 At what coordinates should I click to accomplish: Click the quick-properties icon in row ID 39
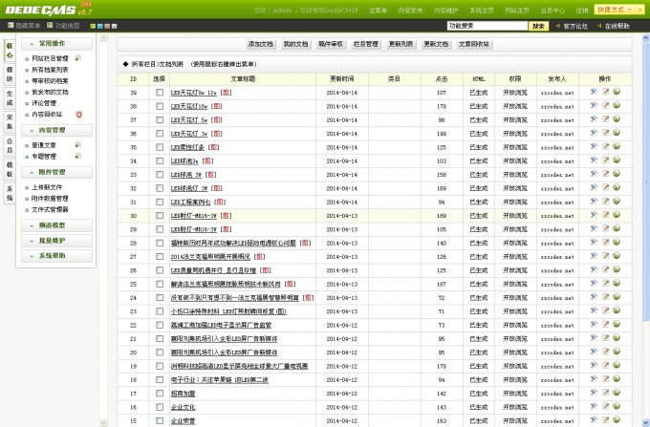(594, 92)
